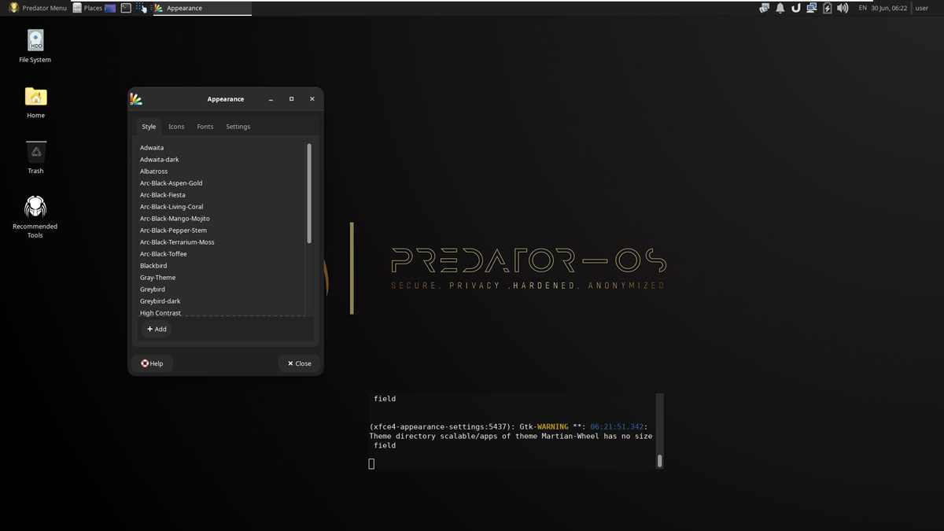Switch to the Style tab

pyautogui.click(x=149, y=127)
